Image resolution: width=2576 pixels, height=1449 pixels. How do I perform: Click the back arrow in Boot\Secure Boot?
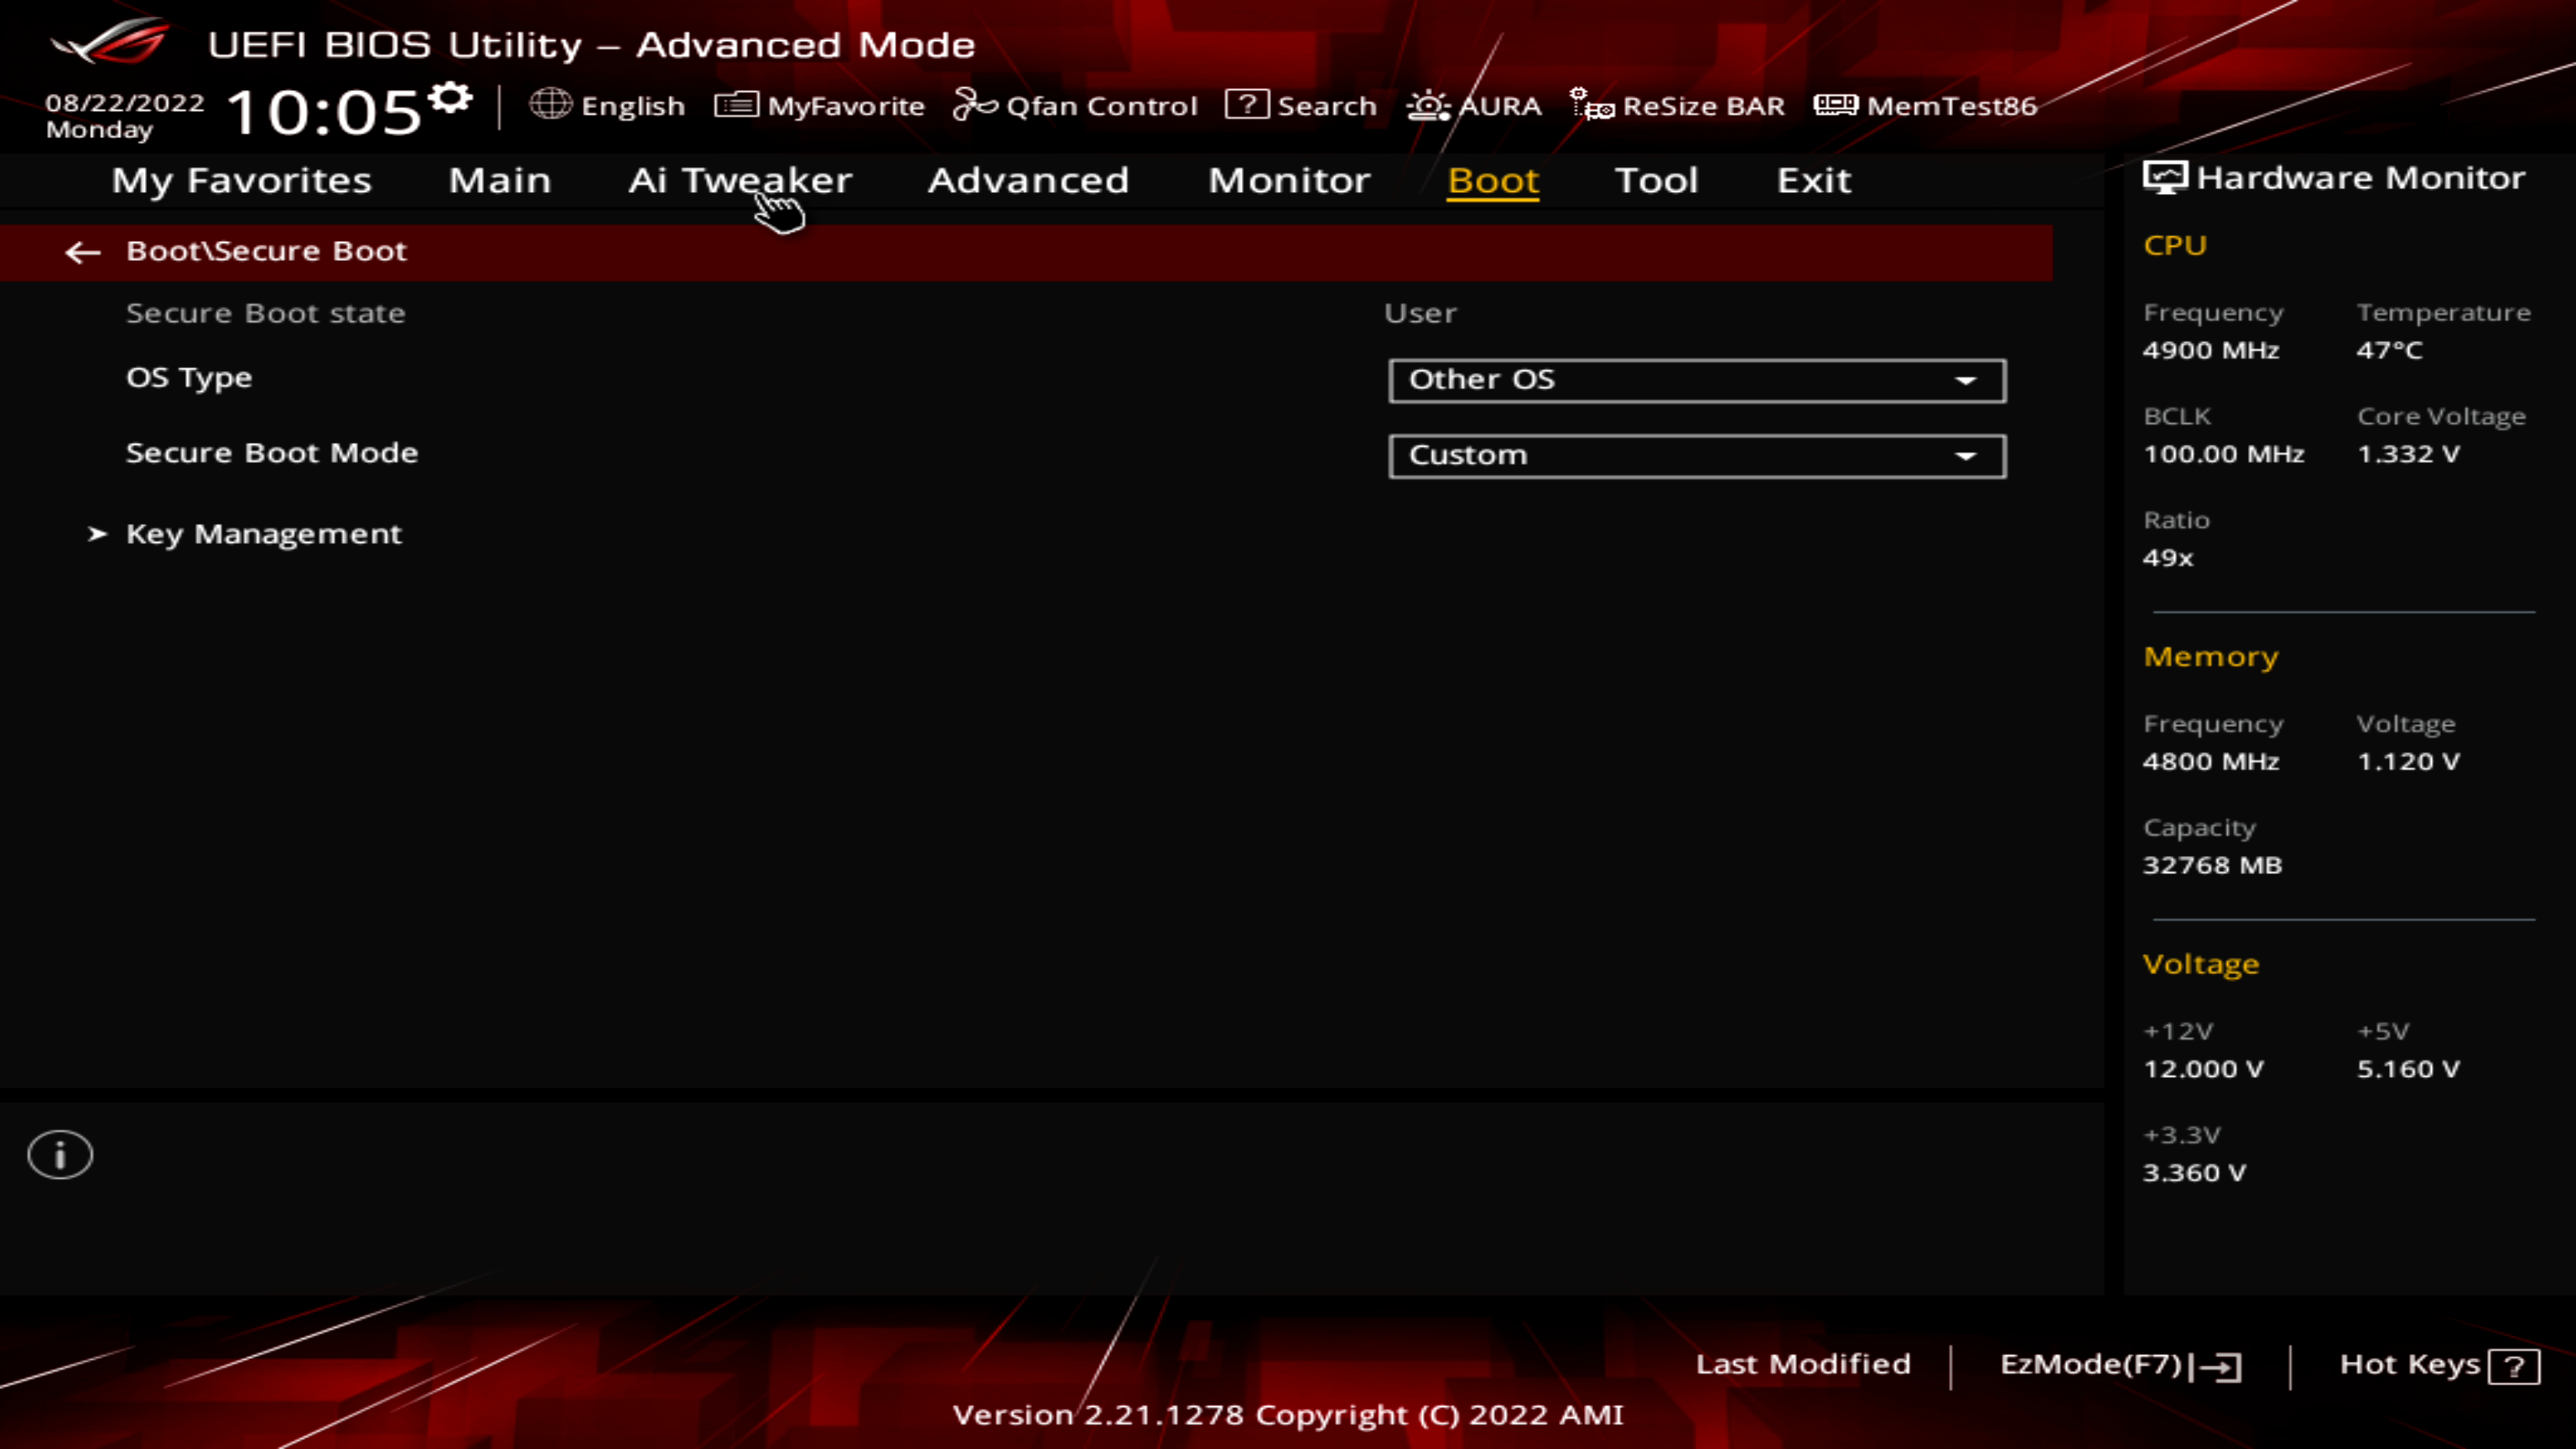(x=82, y=252)
